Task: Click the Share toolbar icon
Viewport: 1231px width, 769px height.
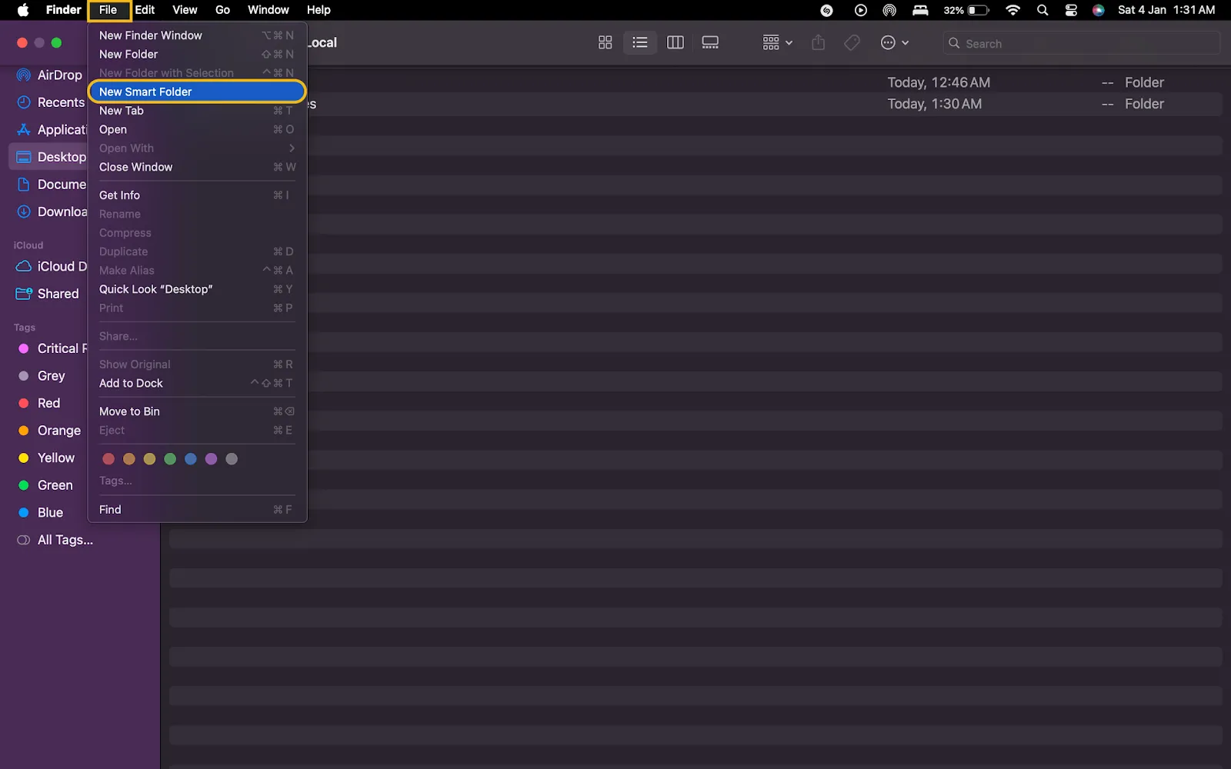Action: tap(819, 43)
